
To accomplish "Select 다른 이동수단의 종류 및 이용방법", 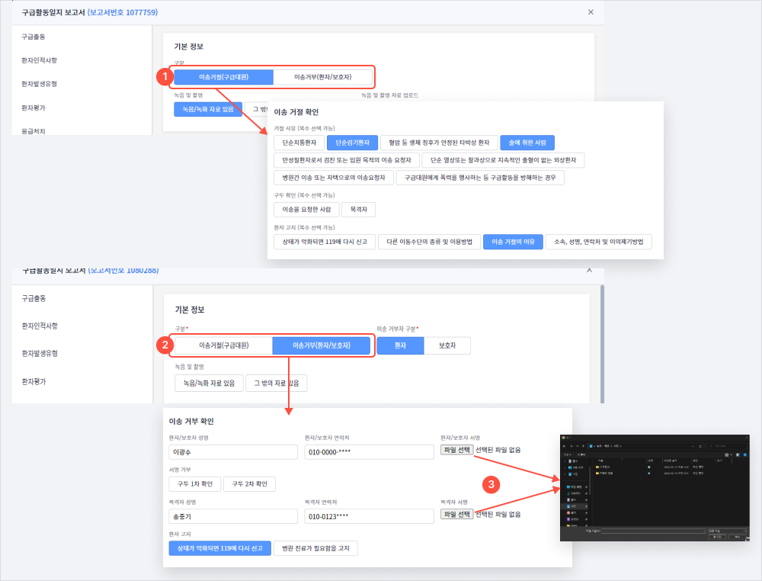I will 429,242.
